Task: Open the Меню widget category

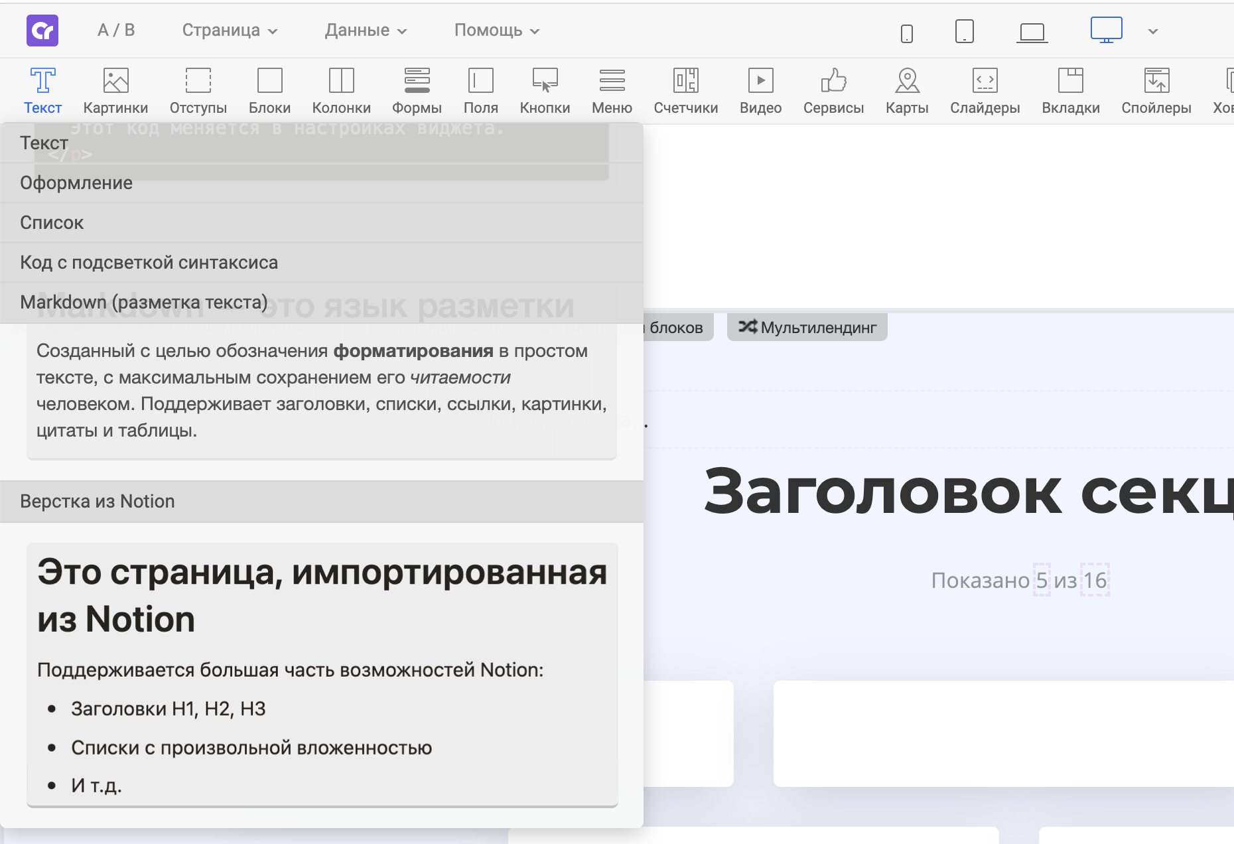Action: (612, 92)
